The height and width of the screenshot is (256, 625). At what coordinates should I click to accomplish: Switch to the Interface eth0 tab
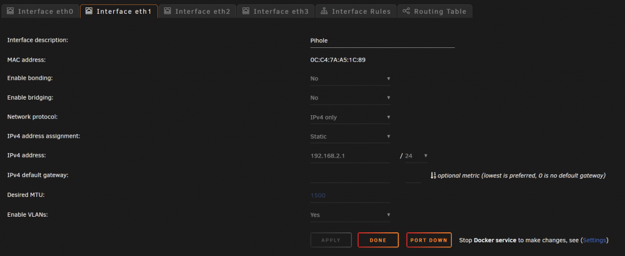40,12
